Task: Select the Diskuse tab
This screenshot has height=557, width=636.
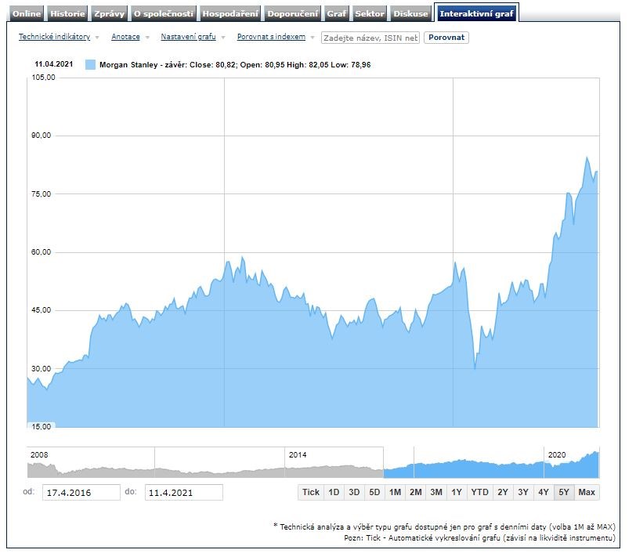Action: click(411, 13)
